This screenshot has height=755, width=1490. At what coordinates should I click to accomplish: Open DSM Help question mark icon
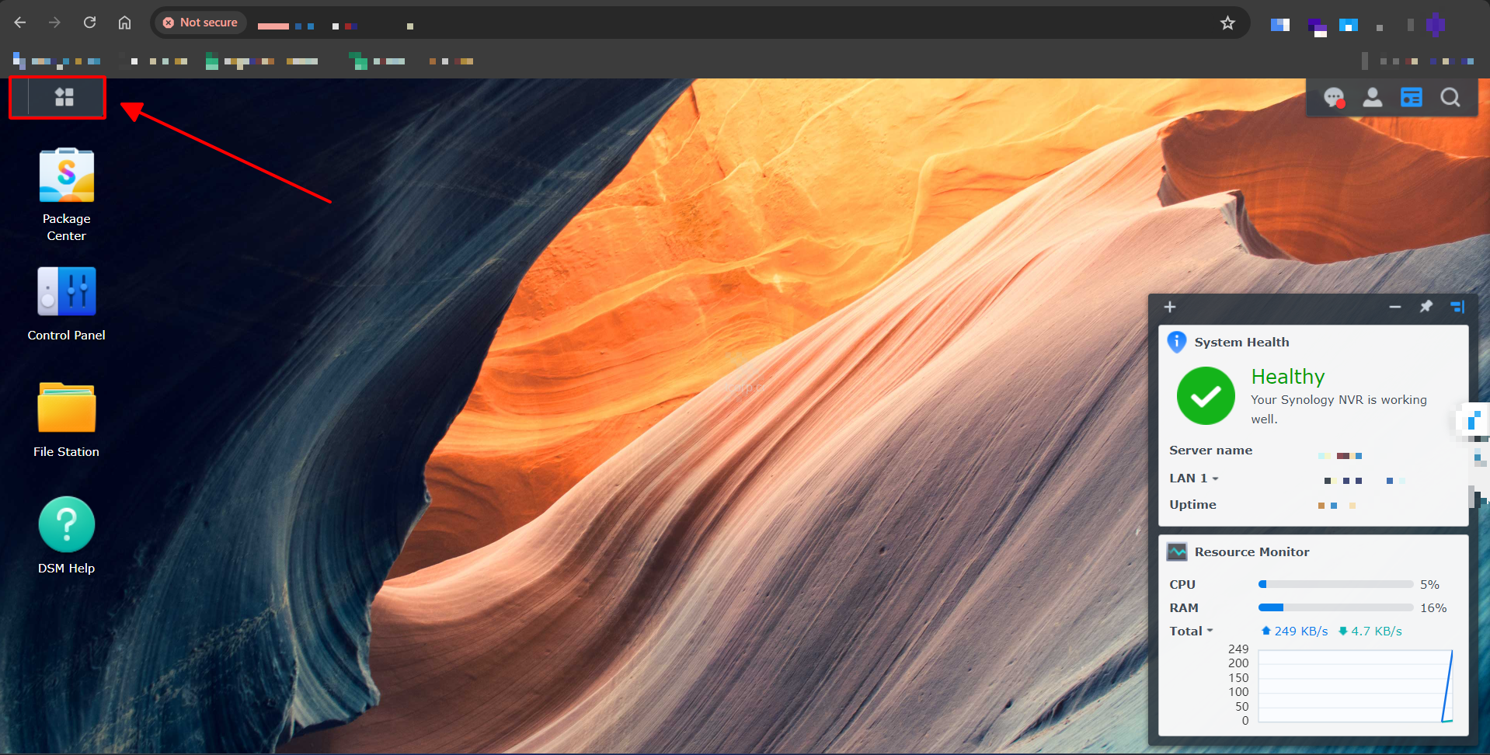67,525
